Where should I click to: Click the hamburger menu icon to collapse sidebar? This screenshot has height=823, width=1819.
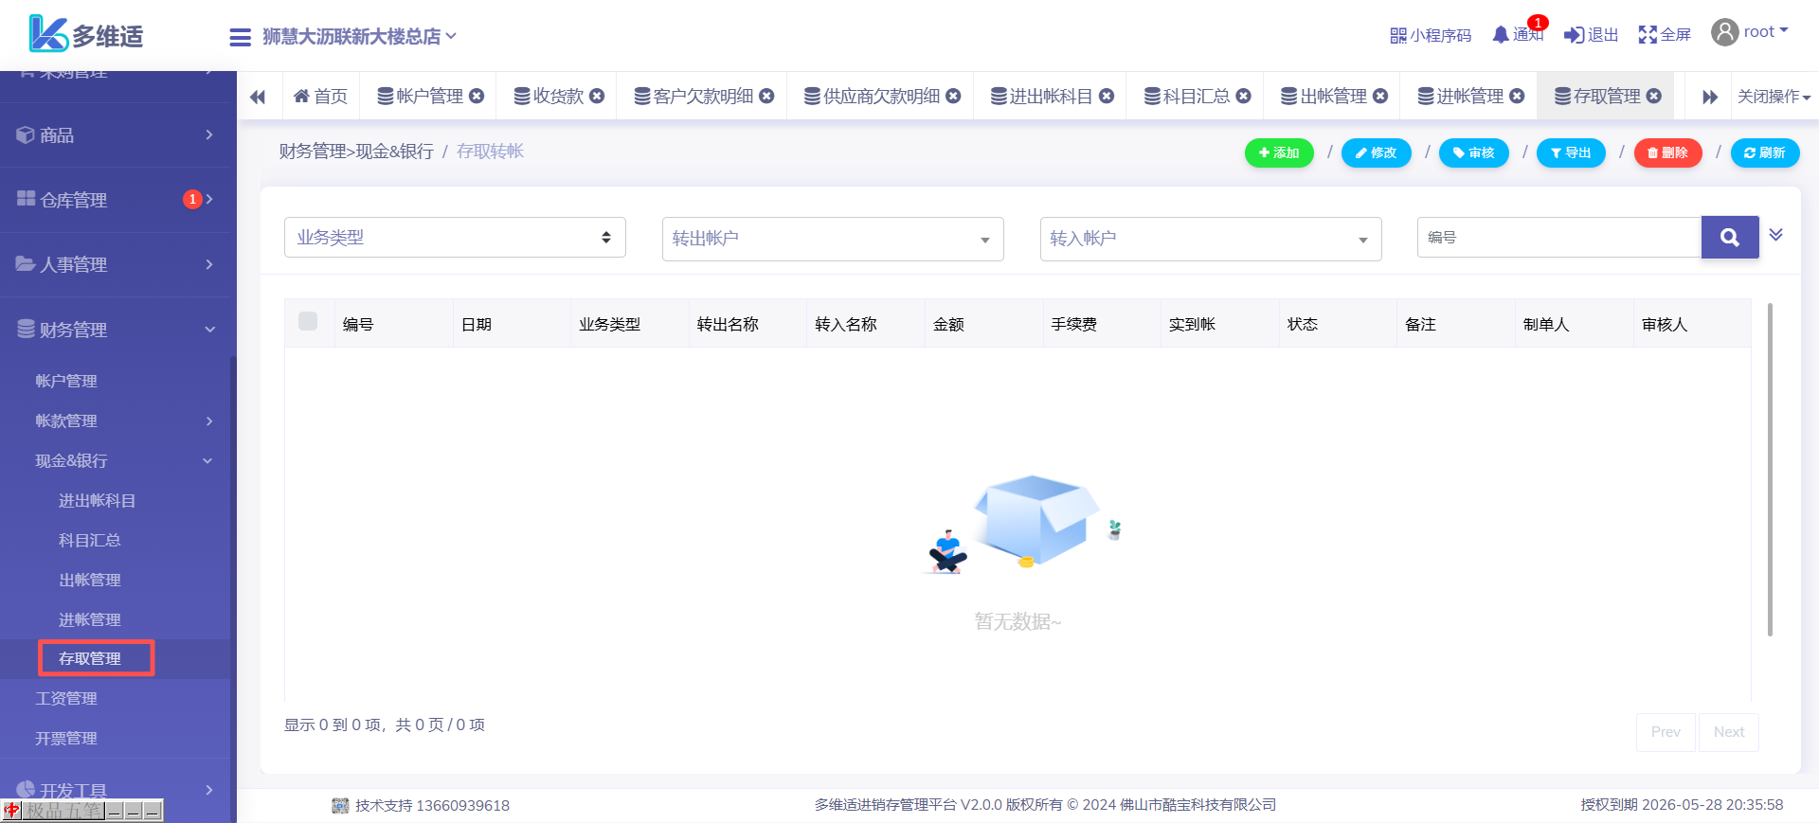(x=240, y=37)
